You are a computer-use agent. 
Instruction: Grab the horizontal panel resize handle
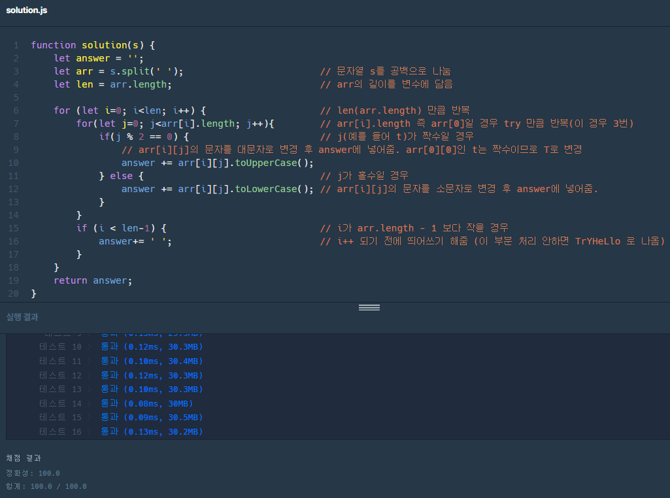click(369, 308)
